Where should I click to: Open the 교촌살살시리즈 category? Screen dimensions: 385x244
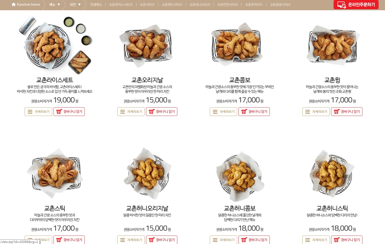[280, 5]
